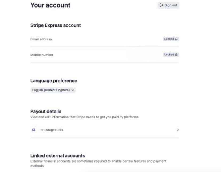The width and height of the screenshot is (221, 172).
Task: Click the Linked external accounts heading
Action: click(58, 156)
